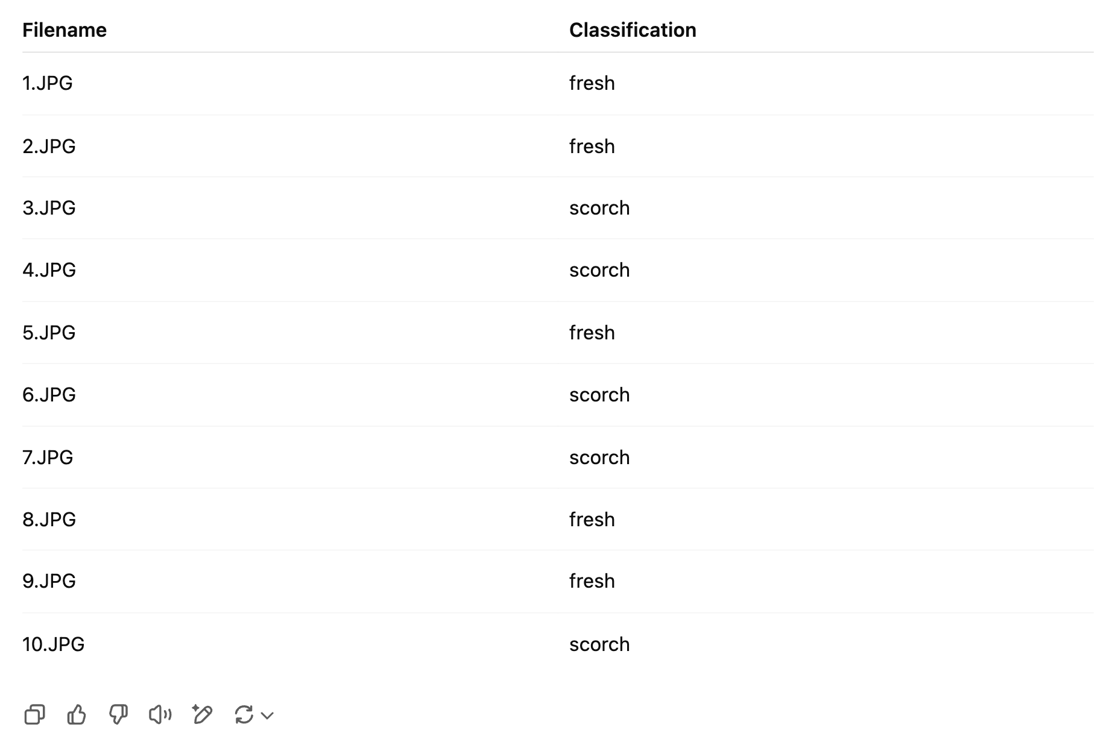Regenerate the response with refresh icon
Image resolution: width=1118 pixels, height=733 pixels.
(x=244, y=715)
